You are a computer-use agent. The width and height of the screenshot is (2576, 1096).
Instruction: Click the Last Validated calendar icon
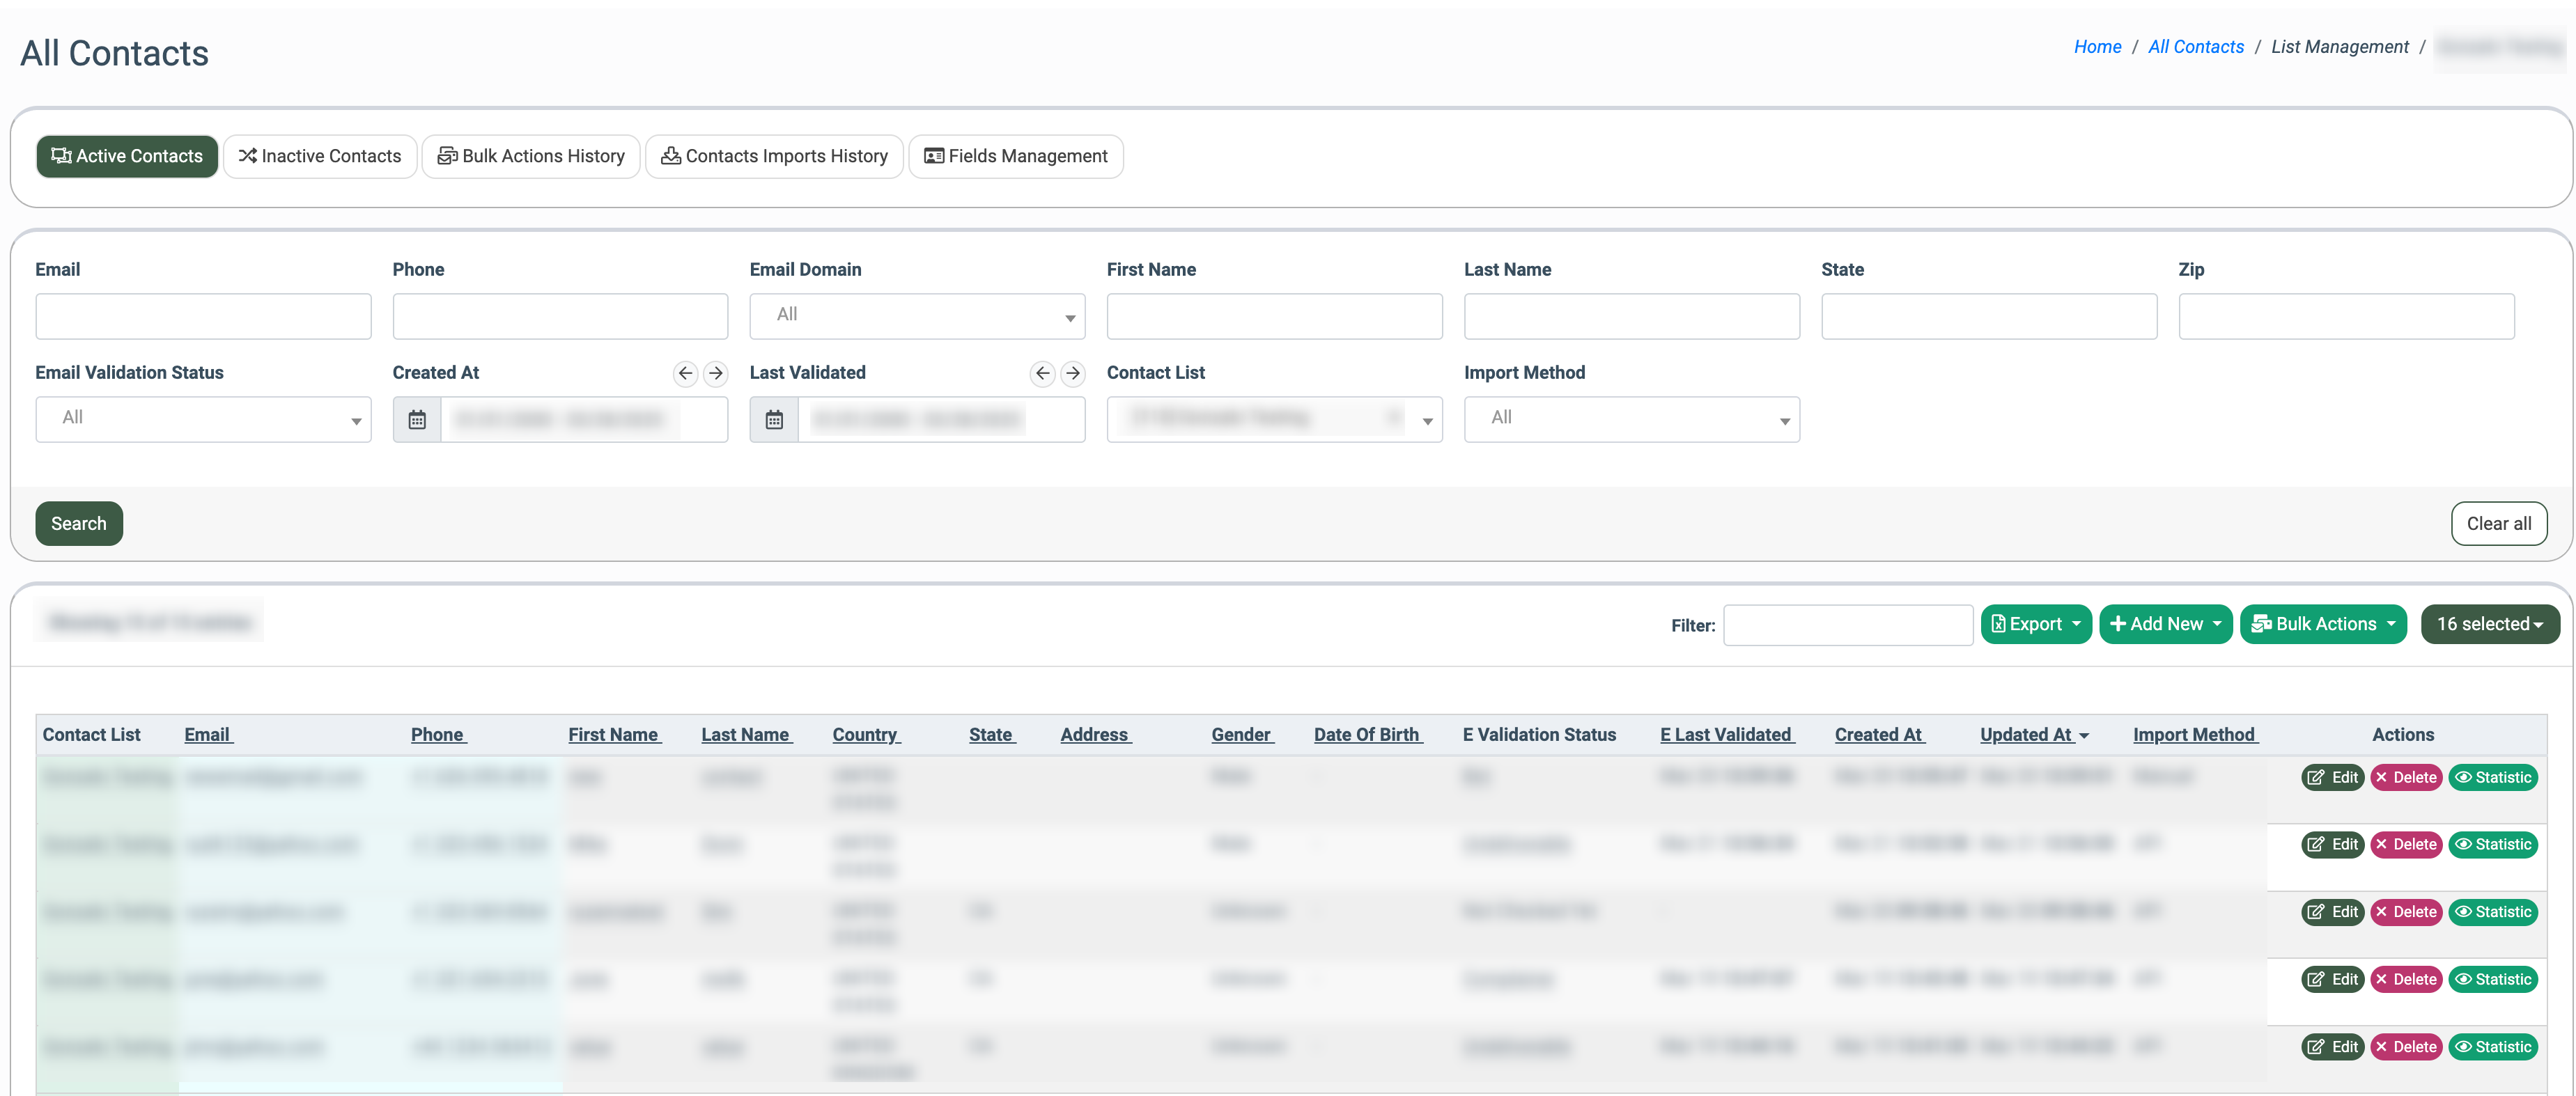point(774,420)
